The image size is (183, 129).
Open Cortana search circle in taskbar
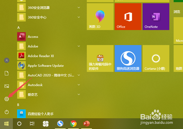tap(19, 124)
